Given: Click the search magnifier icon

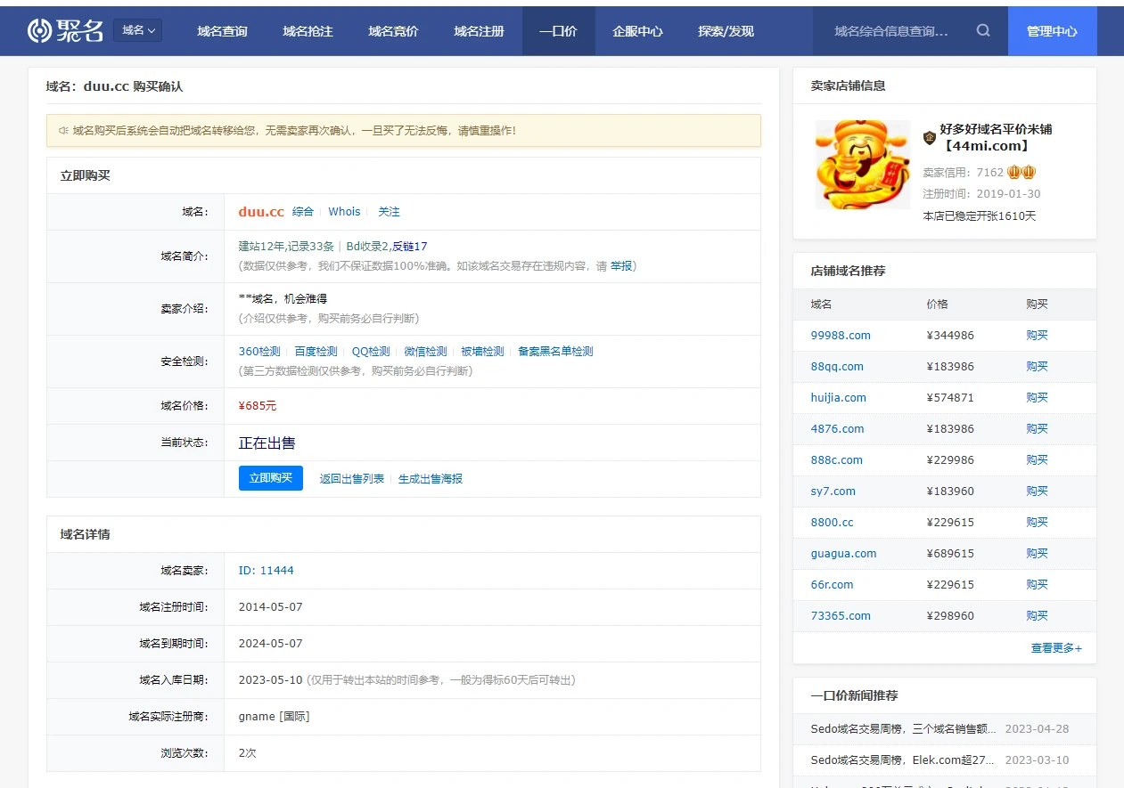Looking at the screenshot, I should click(x=983, y=30).
